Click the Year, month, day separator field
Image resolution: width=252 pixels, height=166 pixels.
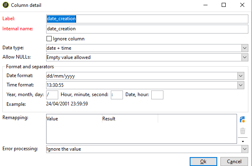(52, 95)
